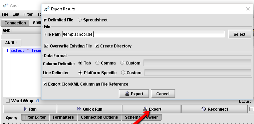Viewport: 254px width, 124px height.
Task: Switch to the Connection Options tab
Action: tap(99, 117)
